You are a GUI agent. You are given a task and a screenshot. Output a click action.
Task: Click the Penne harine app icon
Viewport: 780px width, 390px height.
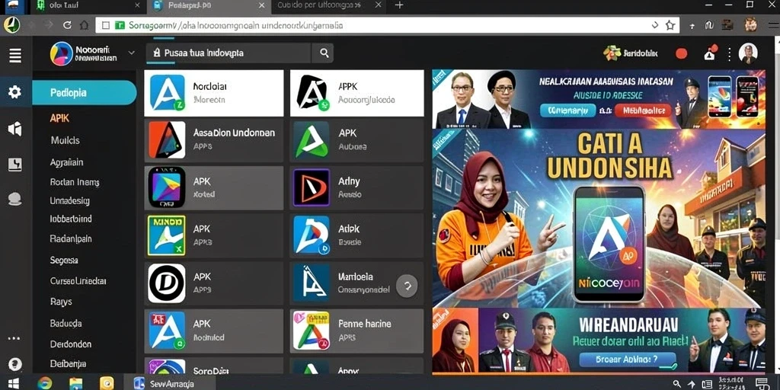[x=312, y=331]
